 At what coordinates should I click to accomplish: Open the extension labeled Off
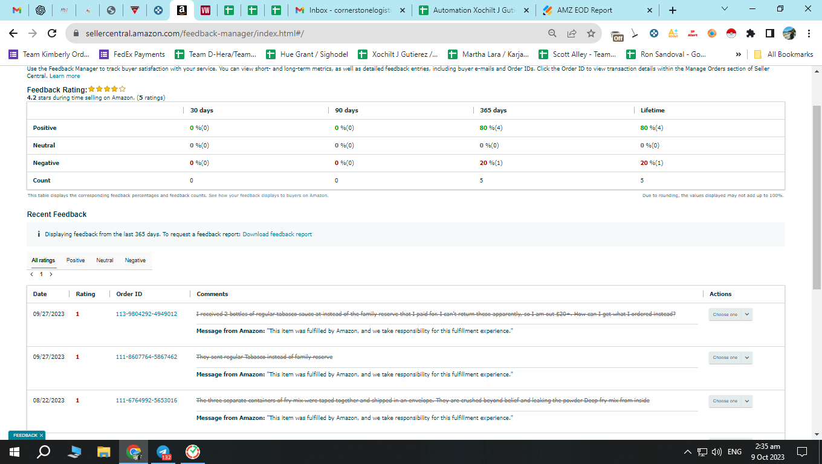(616, 35)
